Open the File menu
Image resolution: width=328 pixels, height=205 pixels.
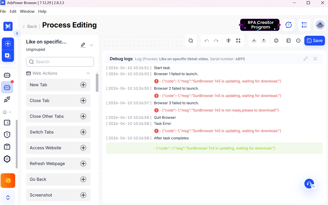coord(3,11)
